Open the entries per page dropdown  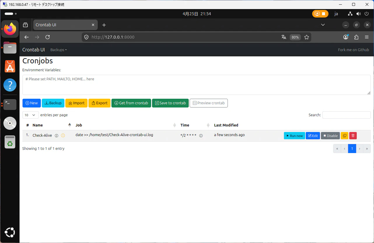tap(30, 115)
